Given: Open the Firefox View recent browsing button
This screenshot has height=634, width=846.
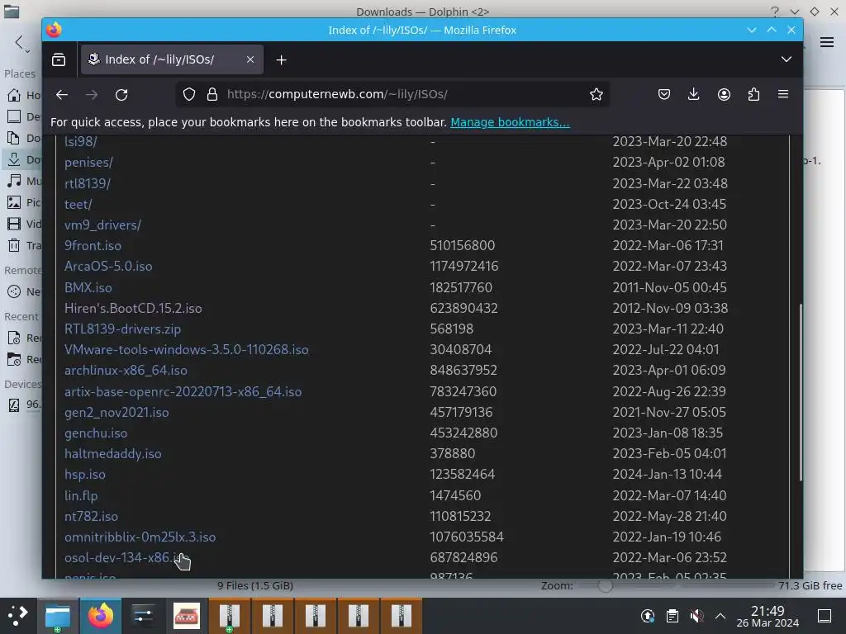Looking at the screenshot, I should [59, 59].
